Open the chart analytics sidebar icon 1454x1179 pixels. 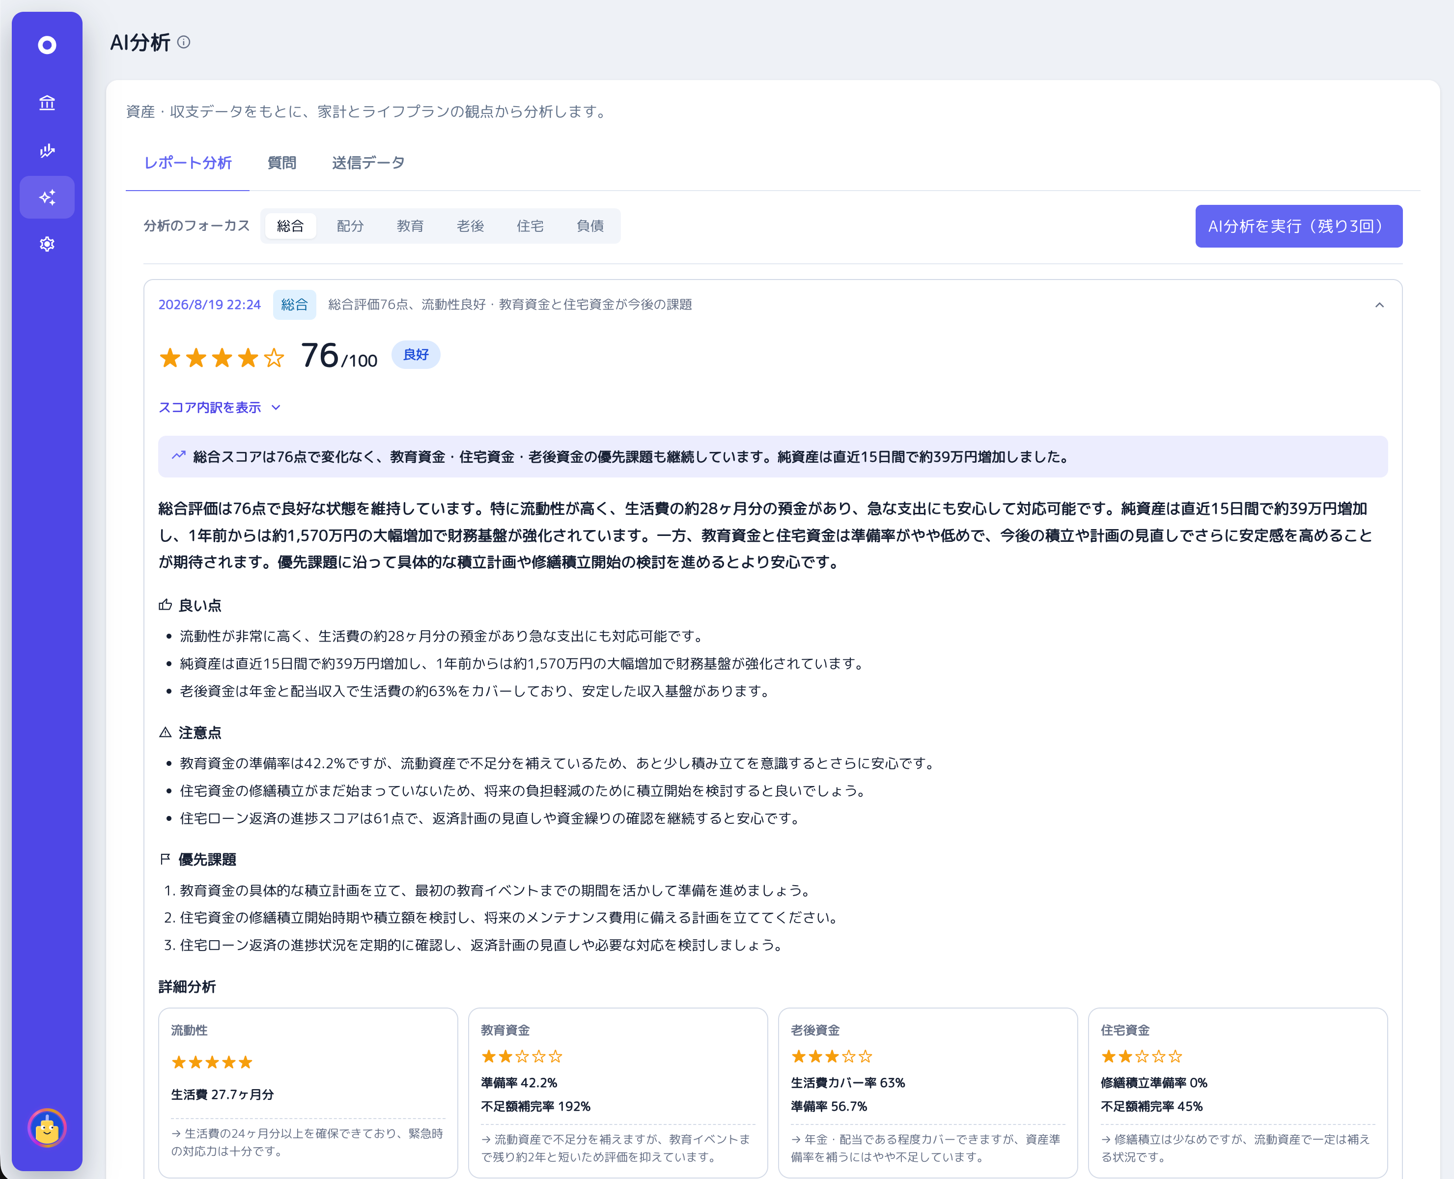(x=47, y=150)
